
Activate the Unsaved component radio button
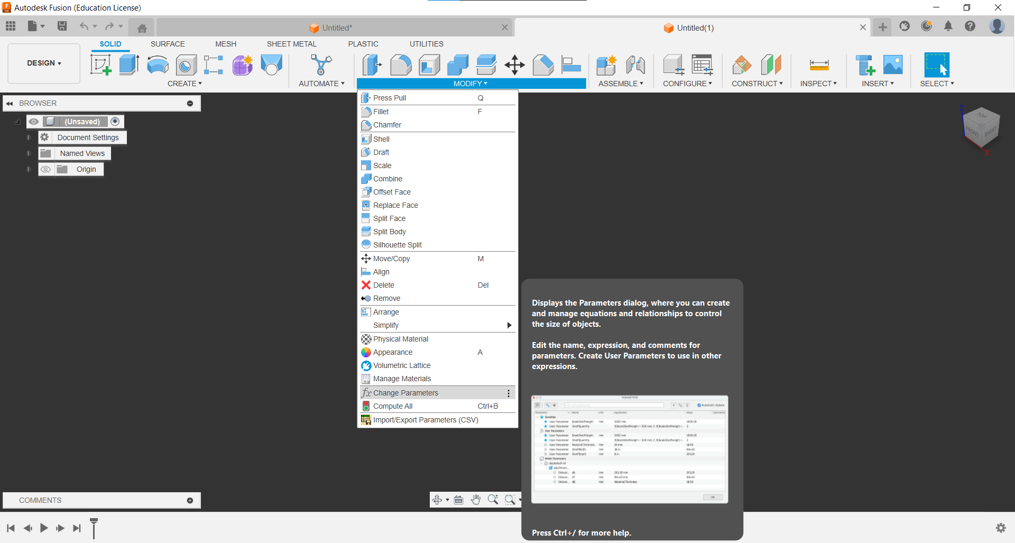click(x=115, y=122)
